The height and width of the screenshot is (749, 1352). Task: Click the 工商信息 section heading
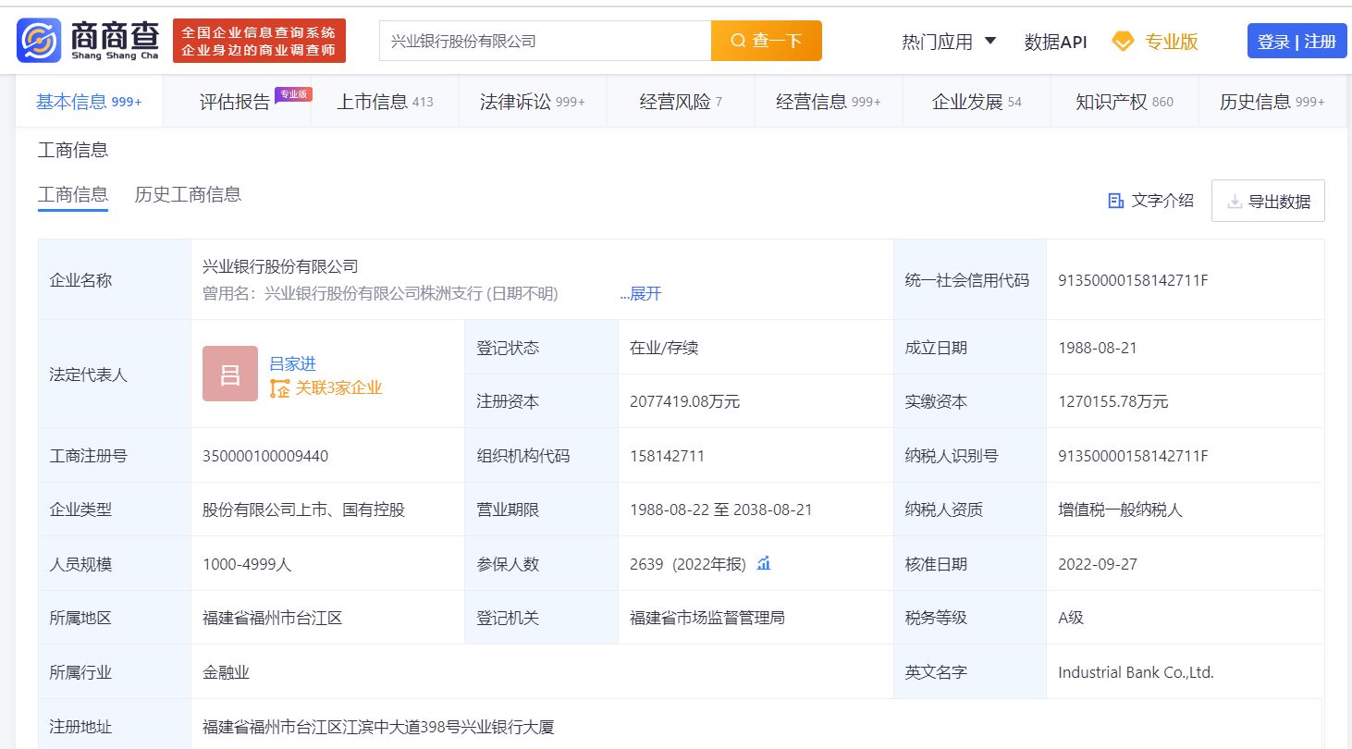click(73, 150)
